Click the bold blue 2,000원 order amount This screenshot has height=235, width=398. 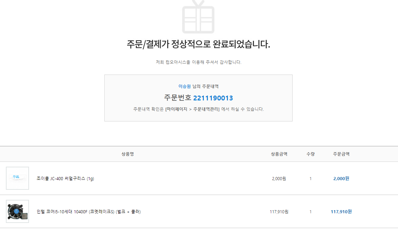click(x=341, y=179)
